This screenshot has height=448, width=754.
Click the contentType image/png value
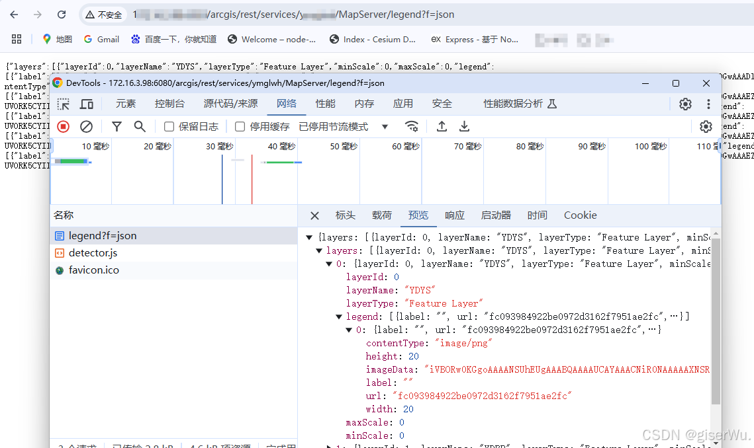(463, 344)
